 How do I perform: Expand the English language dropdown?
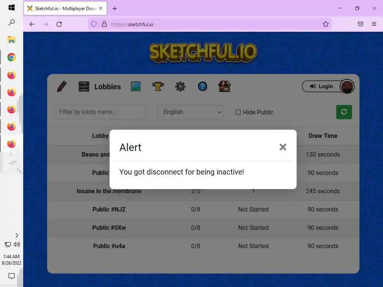[x=190, y=112]
